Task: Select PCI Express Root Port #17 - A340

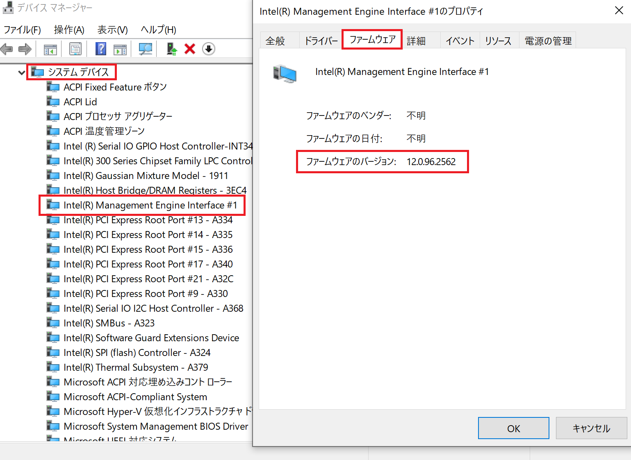Action: (x=148, y=264)
